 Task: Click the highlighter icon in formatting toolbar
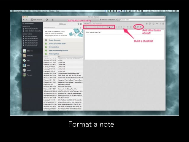point(112,27)
